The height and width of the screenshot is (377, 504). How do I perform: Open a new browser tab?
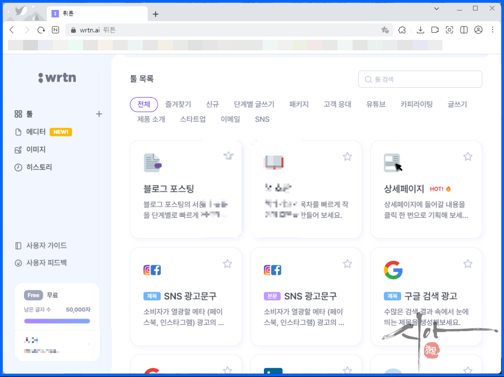156,14
